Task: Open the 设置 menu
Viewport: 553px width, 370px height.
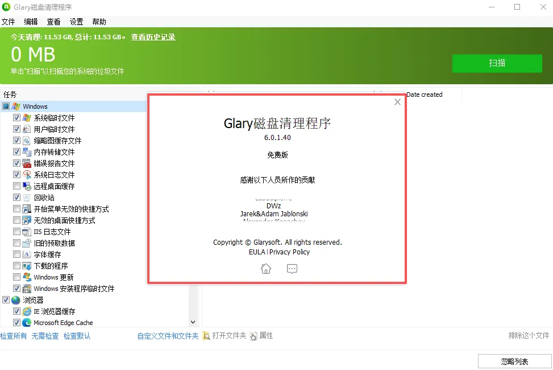Action: [76, 22]
